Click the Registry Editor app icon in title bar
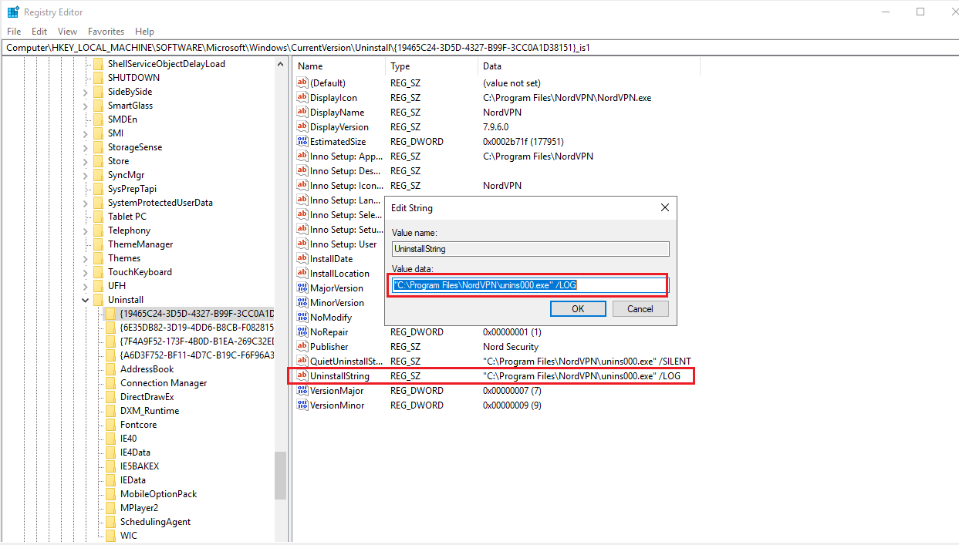The width and height of the screenshot is (959, 545). click(x=13, y=12)
